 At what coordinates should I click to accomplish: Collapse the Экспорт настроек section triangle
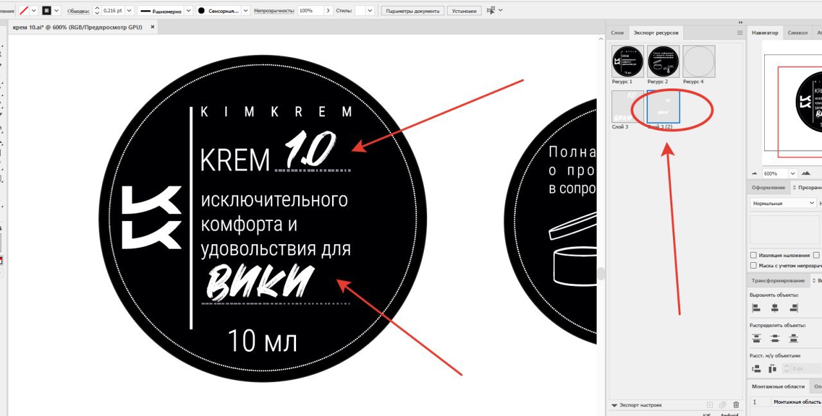click(x=614, y=405)
